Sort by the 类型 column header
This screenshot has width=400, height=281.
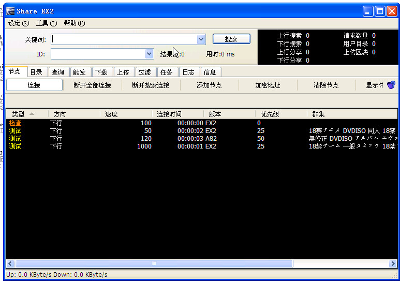click(x=27, y=114)
